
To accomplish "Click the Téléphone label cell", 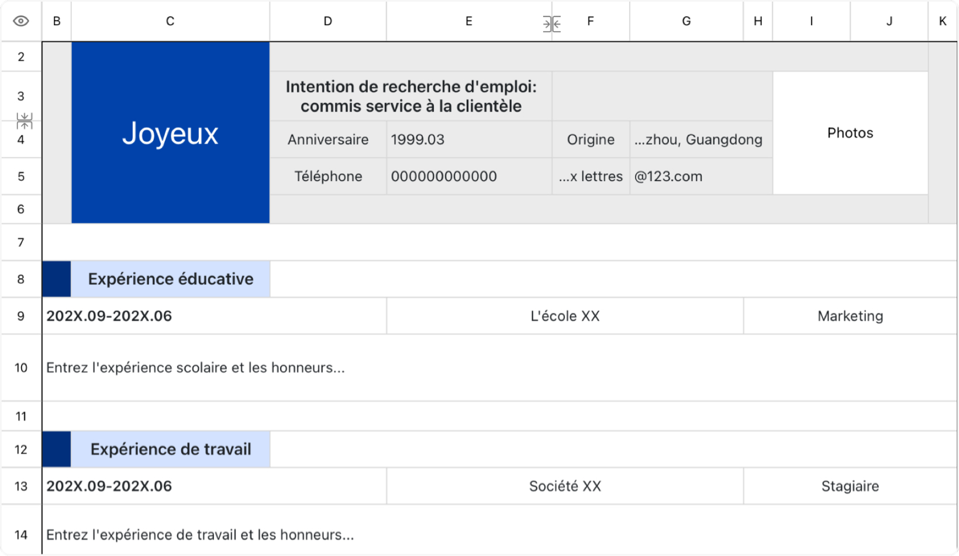I will (x=328, y=176).
